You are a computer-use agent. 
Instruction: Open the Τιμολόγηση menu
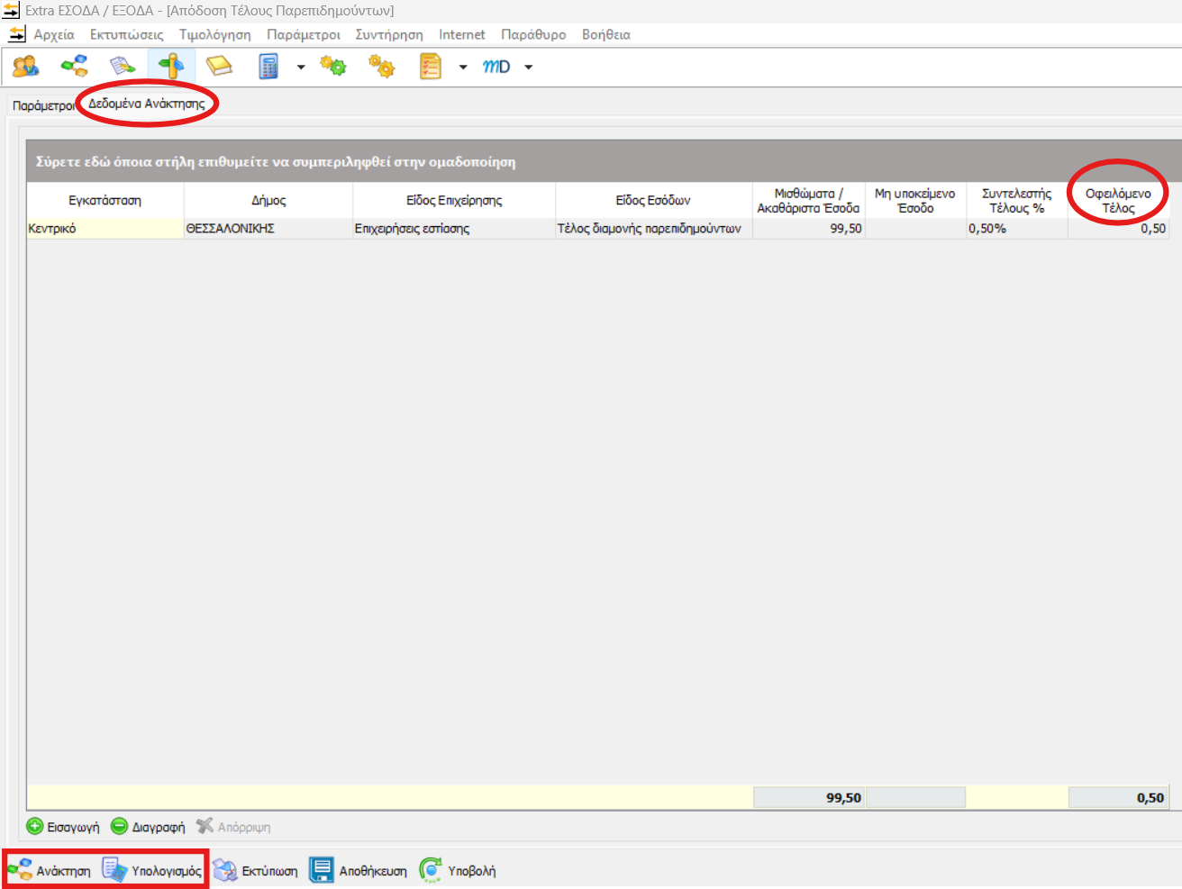(214, 34)
